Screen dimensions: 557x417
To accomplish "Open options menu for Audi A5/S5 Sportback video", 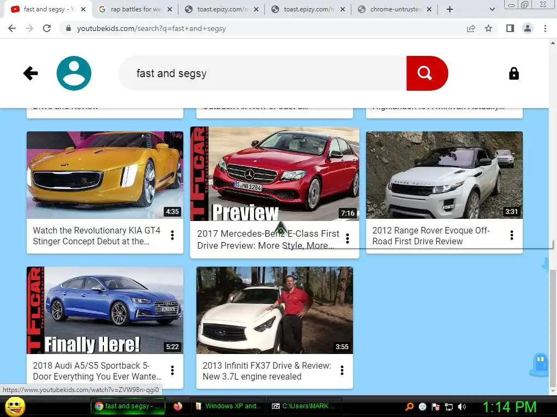I will coord(172,370).
